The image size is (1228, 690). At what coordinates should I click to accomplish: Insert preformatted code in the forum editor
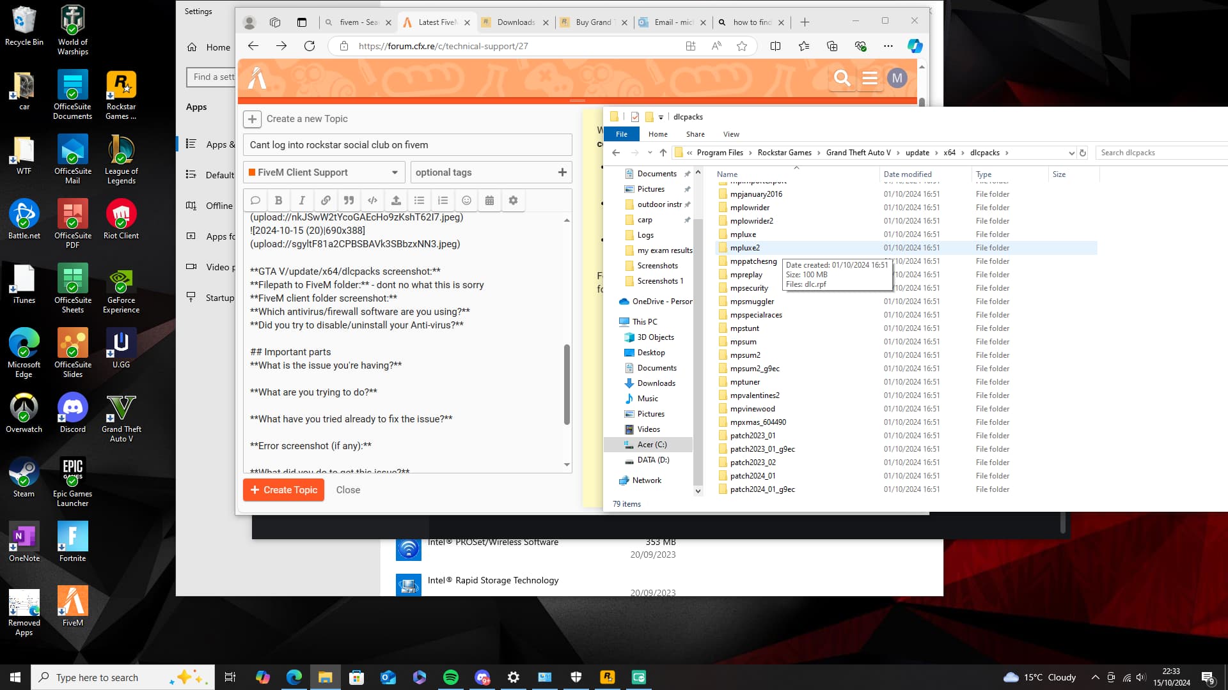coord(372,201)
